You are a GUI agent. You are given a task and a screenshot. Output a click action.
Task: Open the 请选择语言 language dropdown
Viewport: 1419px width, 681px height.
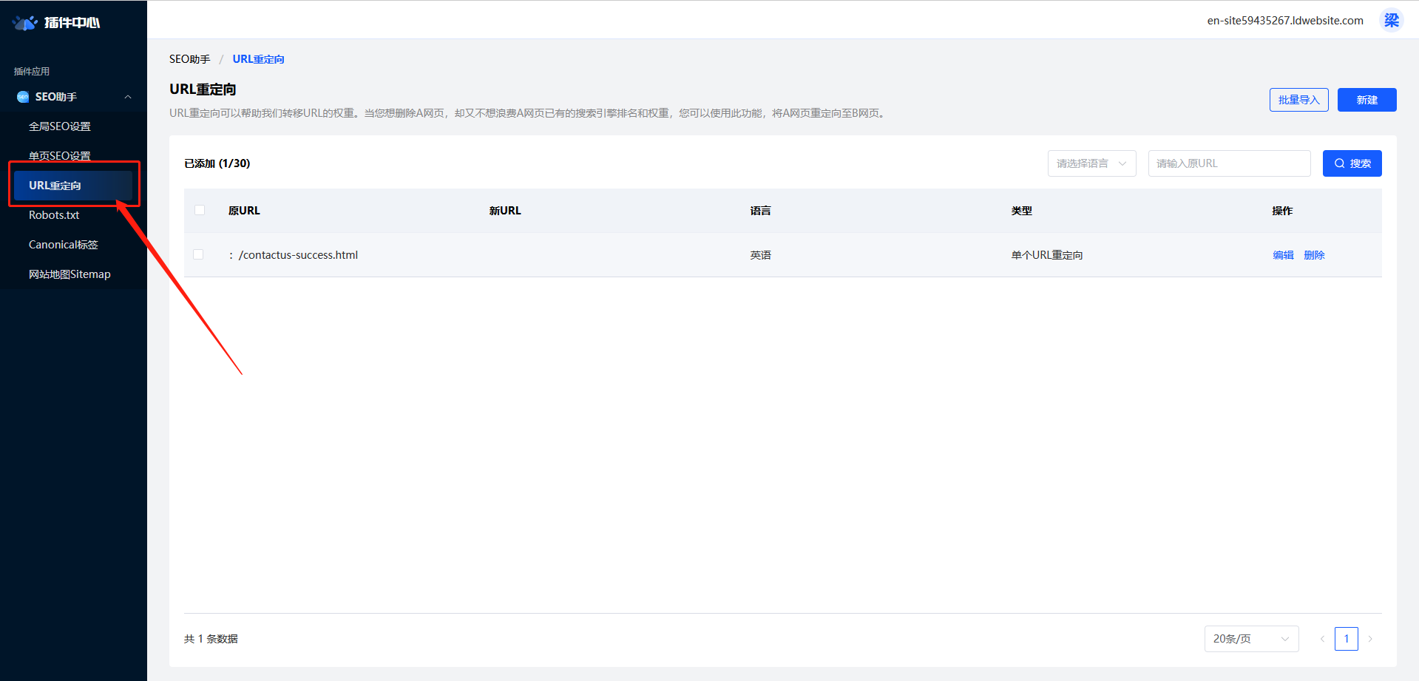(1091, 163)
